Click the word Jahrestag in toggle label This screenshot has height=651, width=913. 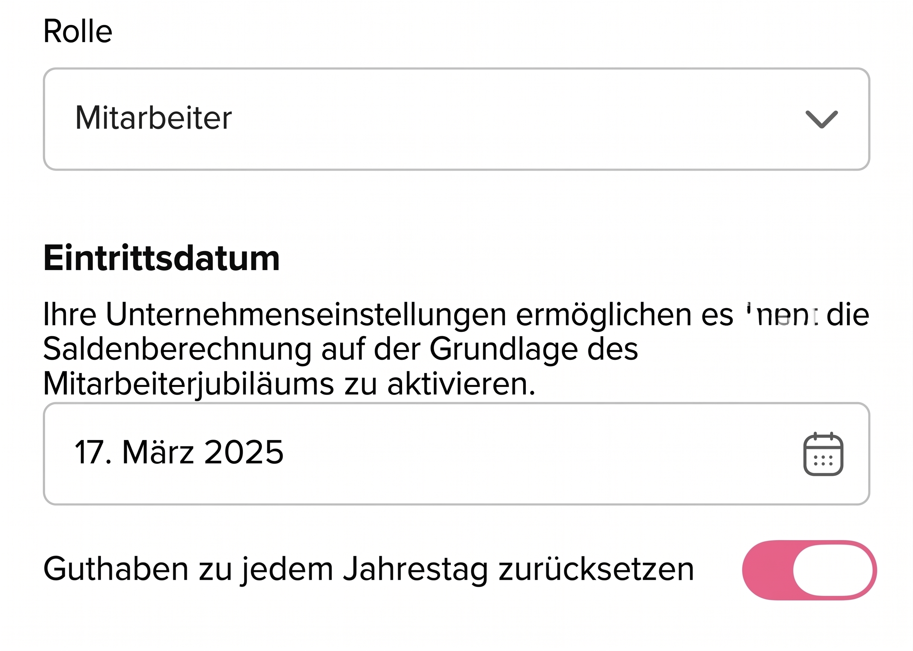click(415, 569)
